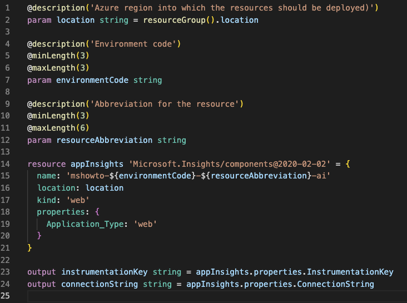Click the opening yellow brace on line 14
Image resolution: width=407 pixels, height=303 pixels.
coord(348,164)
